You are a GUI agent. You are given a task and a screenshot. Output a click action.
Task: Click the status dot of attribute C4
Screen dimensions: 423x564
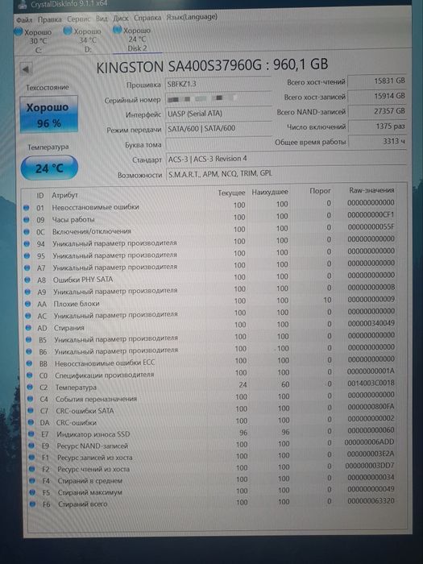(x=31, y=400)
